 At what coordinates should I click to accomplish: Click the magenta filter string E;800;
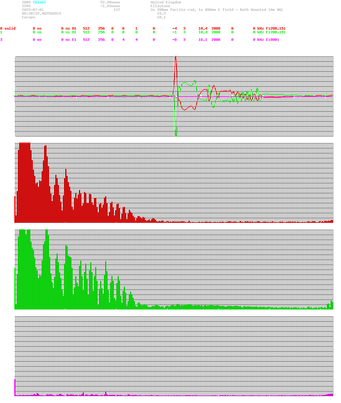272,40
